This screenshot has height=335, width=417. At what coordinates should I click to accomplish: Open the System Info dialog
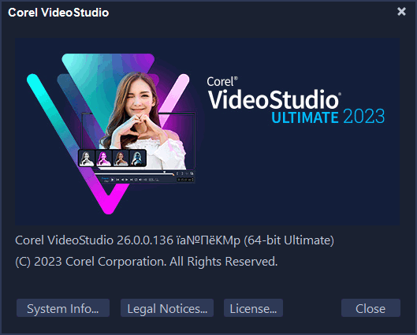[63, 308]
